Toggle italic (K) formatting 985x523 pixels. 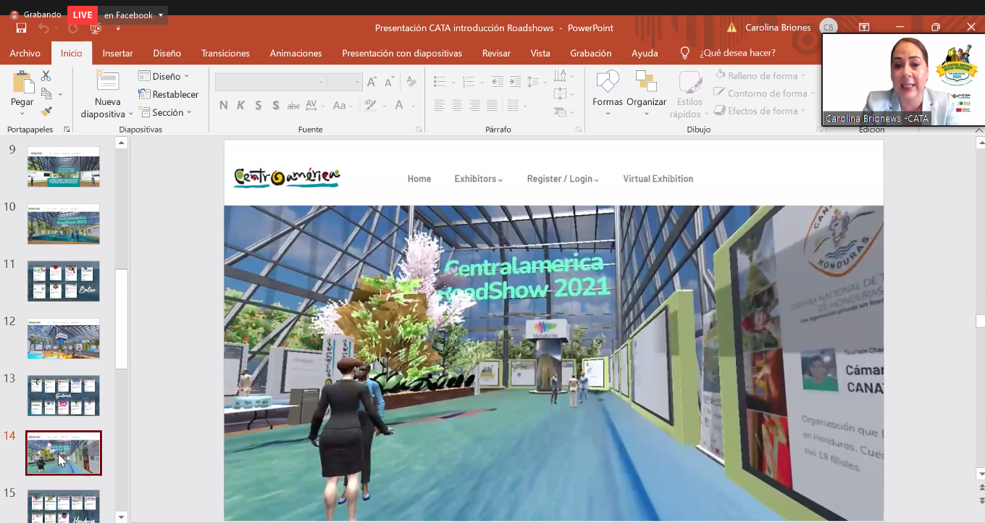point(240,106)
